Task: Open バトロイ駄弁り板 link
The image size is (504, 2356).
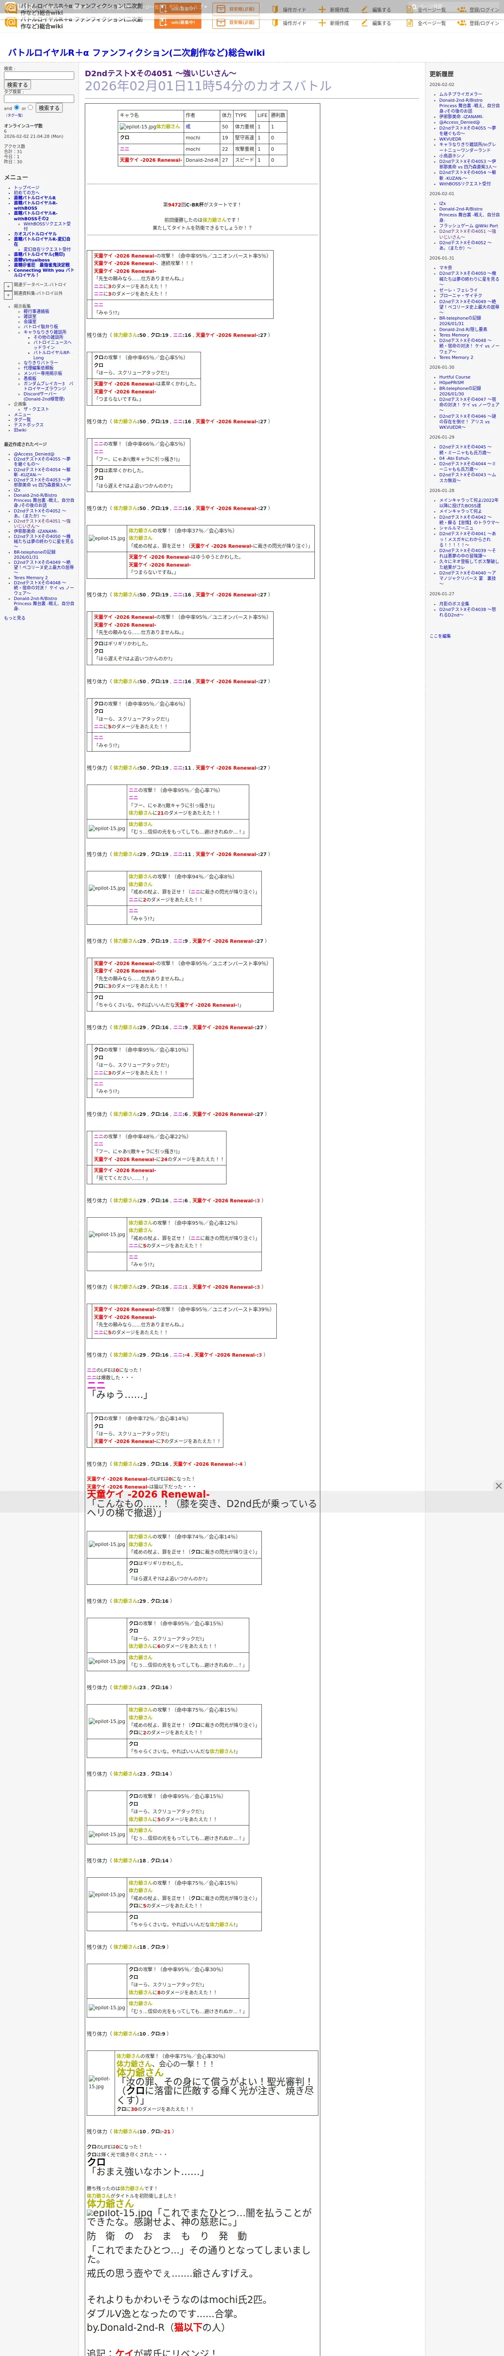Action: [x=40, y=327]
